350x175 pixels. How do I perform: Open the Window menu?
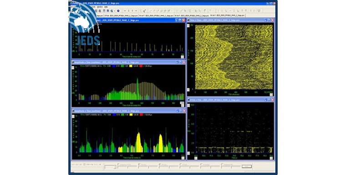tap(100, 7)
